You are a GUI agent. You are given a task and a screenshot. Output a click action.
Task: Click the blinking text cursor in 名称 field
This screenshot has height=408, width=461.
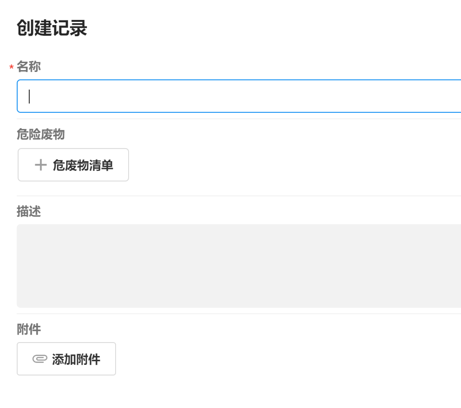(29, 96)
